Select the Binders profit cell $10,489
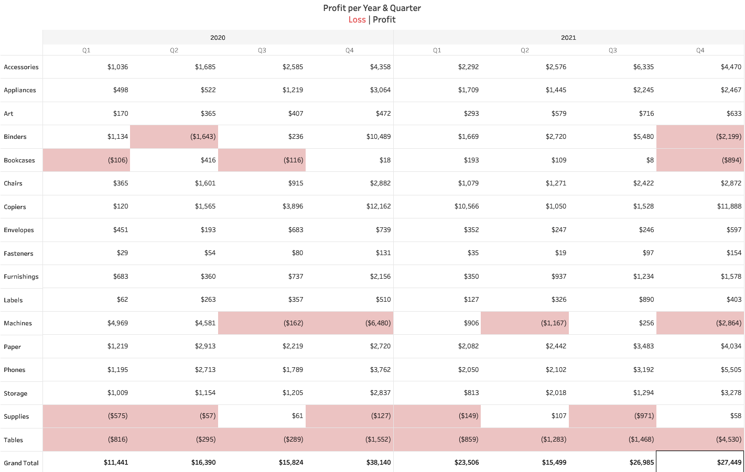 coord(378,137)
